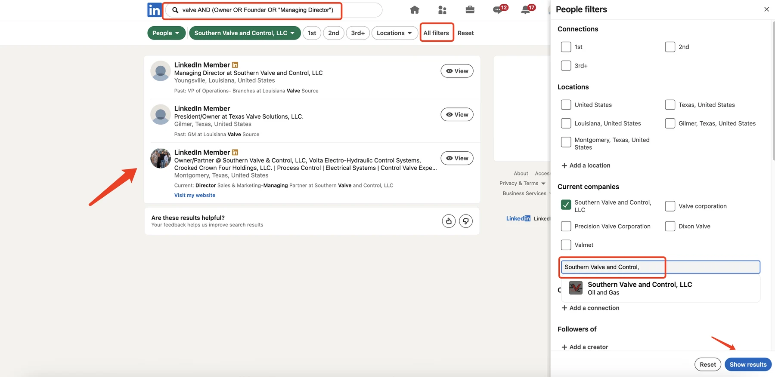Image resolution: width=775 pixels, height=377 pixels.
Task: Check Valve corporation company checkbox
Action: [x=670, y=206]
